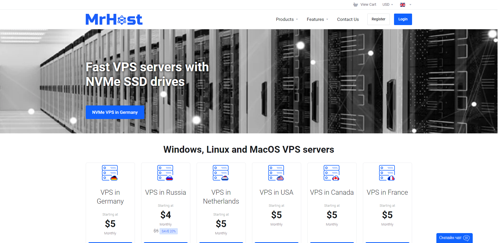Expand the language selector arrow

410,5
